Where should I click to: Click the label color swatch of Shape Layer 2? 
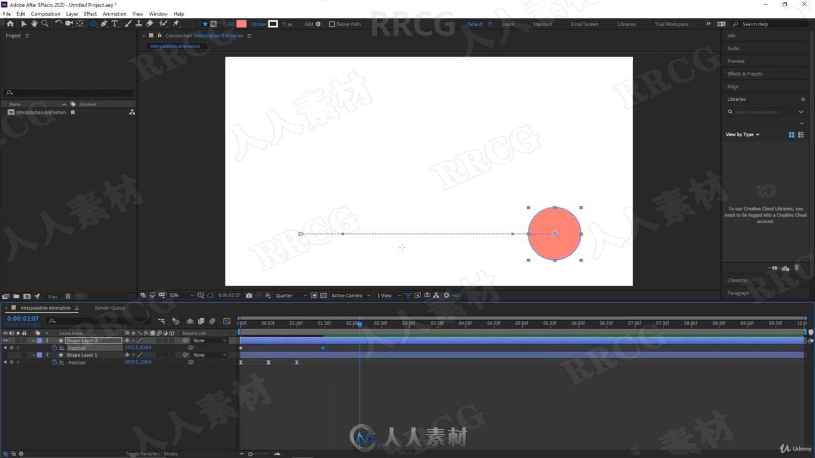tap(39, 340)
